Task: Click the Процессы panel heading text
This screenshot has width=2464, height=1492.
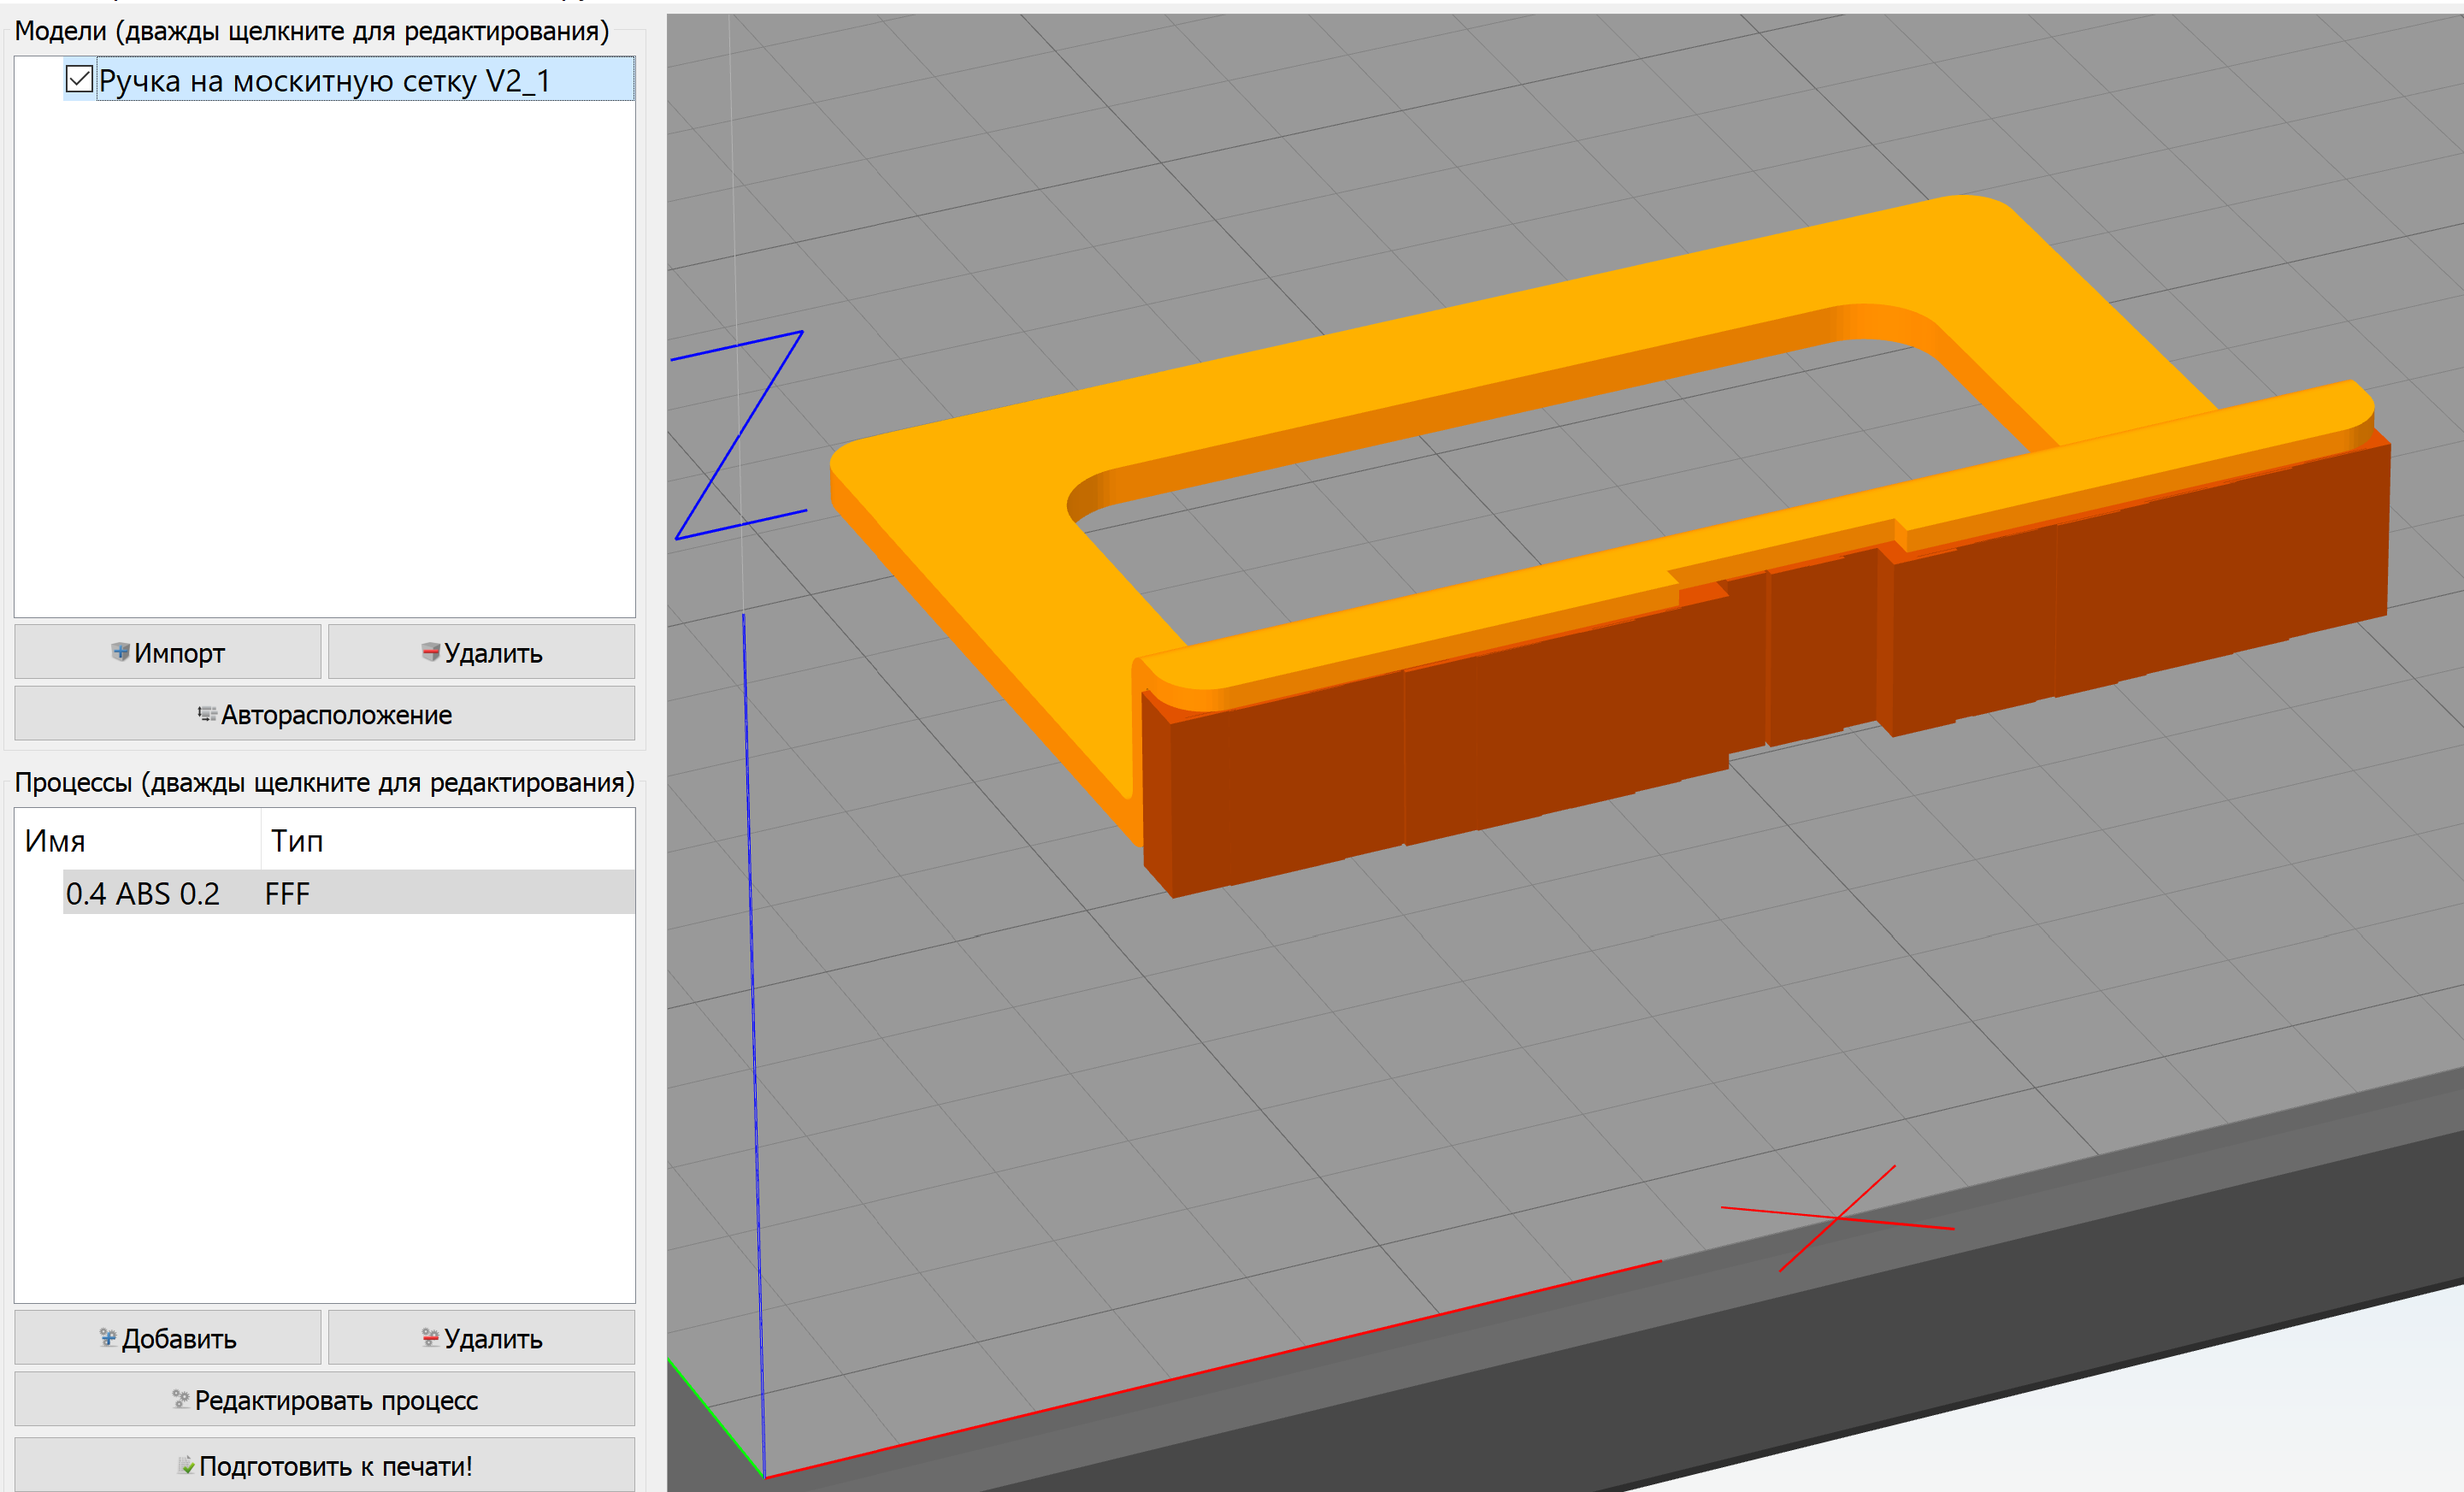Action: 324,782
